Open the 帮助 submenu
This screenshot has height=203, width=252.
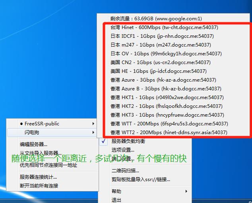[x=145, y=191]
